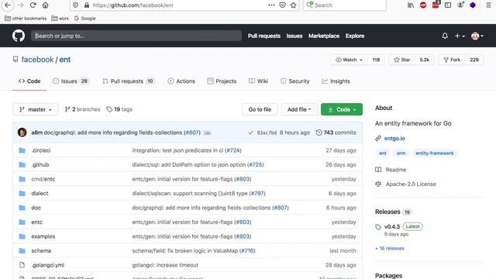
Task: Expand the commit message ellipsis button
Action: coord(207,133)
